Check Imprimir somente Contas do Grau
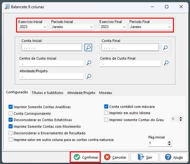 pyautogui.click(x=106, y=120)
